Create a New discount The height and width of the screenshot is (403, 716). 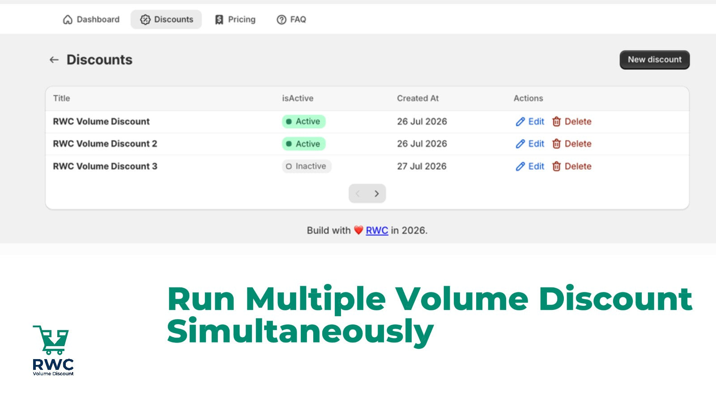tap(654, 60)
